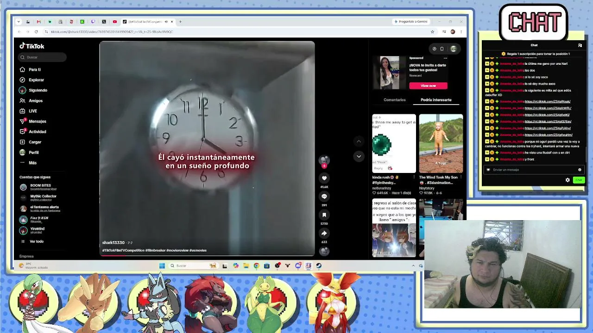Open options for The Wind Took My Son
593x333 pixels.
461,178
